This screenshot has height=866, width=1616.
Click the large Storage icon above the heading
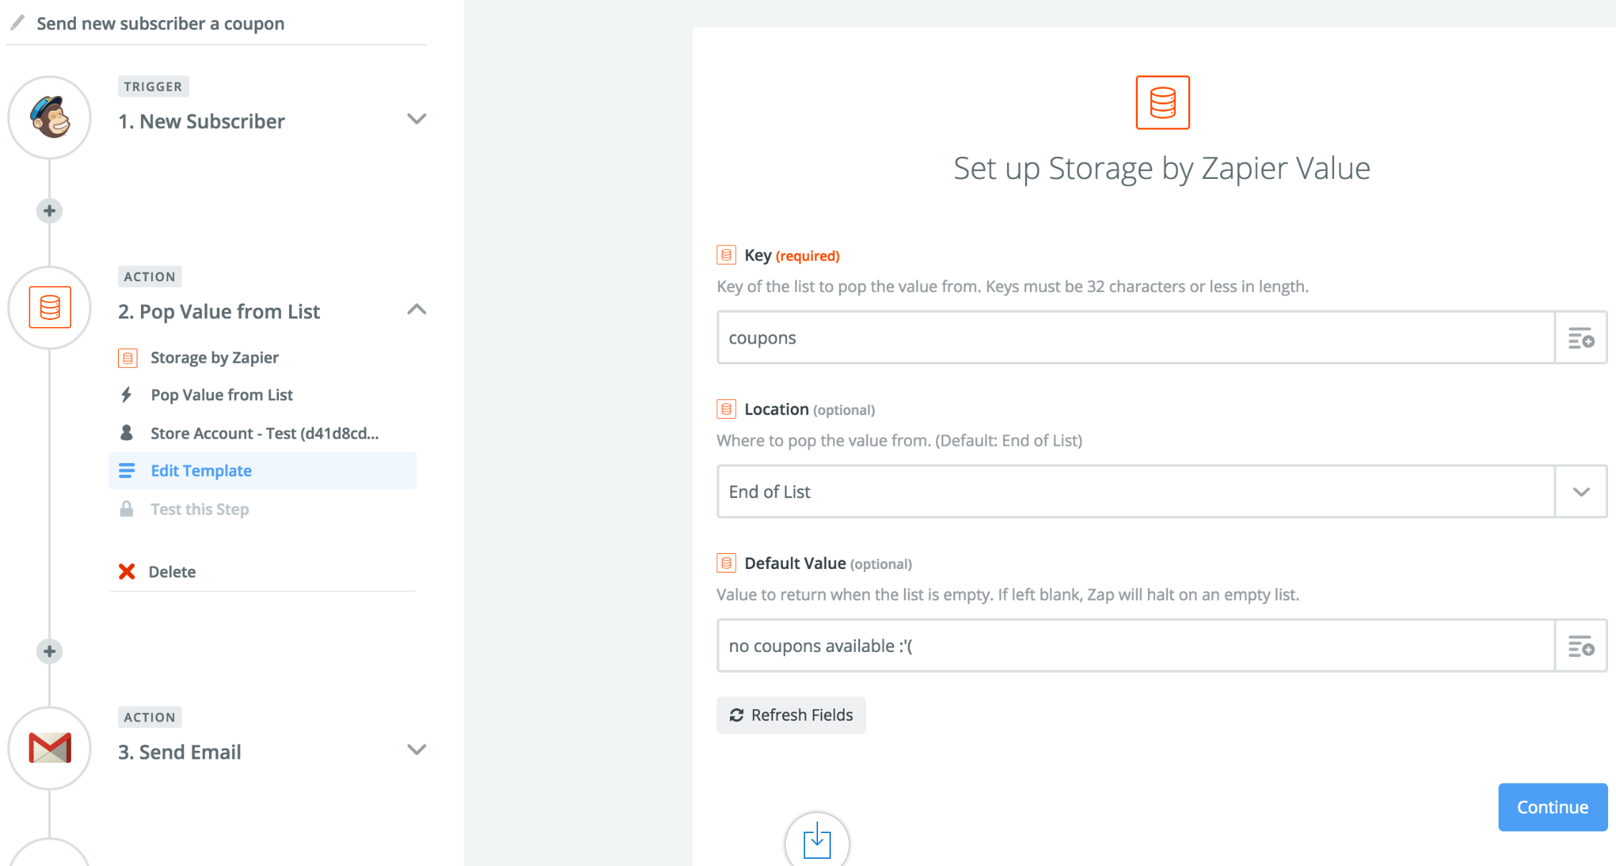tap(1162, 102)
